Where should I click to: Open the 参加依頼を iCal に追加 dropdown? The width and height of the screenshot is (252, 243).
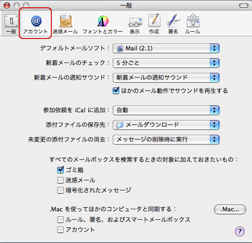point(166,110)
